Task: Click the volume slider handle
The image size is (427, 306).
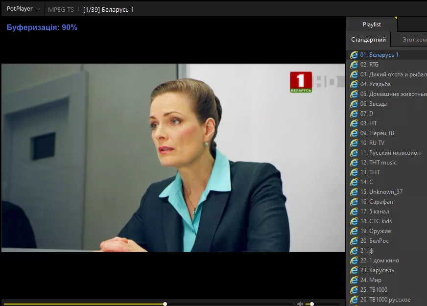Action: (312, 304)
